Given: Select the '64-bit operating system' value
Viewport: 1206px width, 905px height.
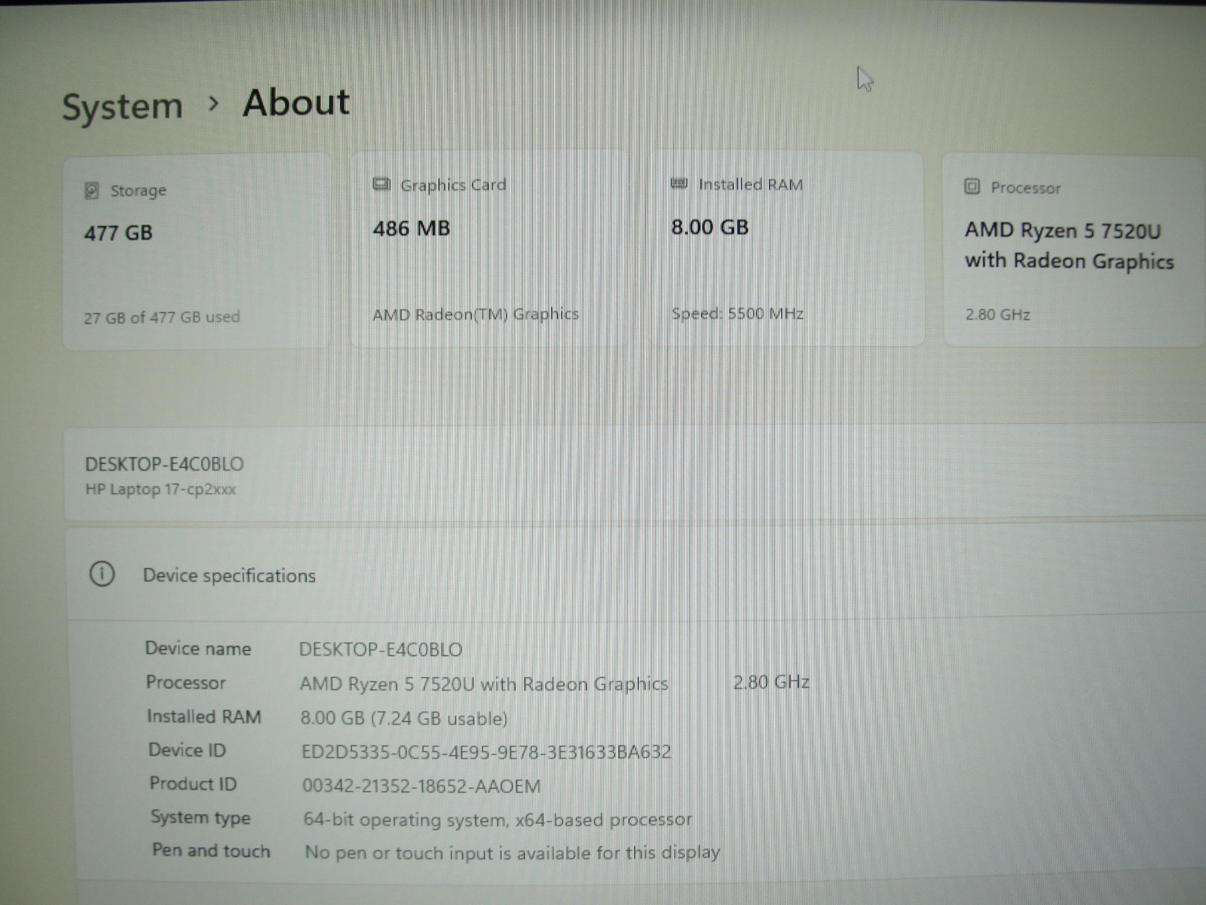Looking at the screenshot, I should click(497, 820).
